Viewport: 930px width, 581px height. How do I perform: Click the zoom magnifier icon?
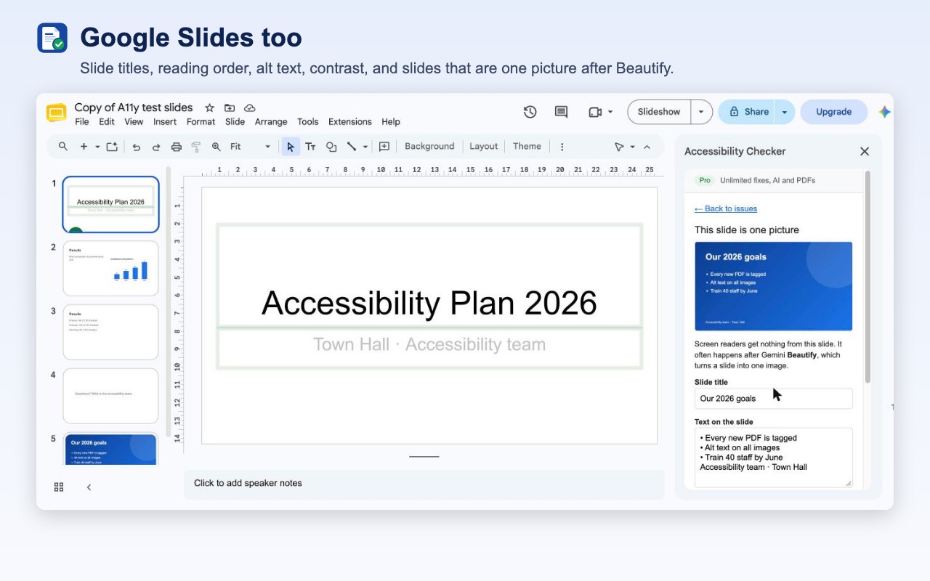click(216, 147)
